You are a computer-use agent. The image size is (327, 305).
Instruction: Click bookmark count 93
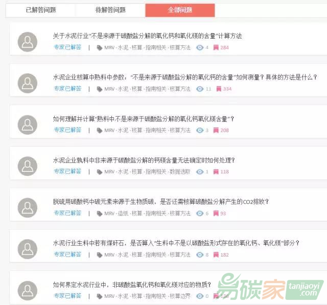223,213
